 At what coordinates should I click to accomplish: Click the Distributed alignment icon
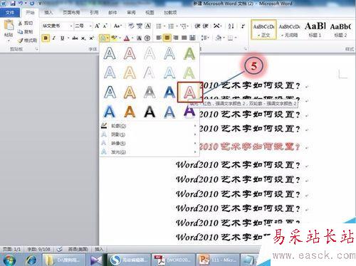192,38
